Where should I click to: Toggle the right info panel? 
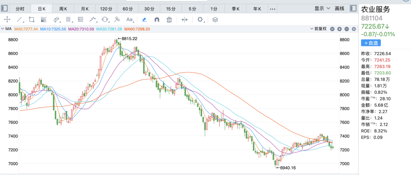[354, 8]
